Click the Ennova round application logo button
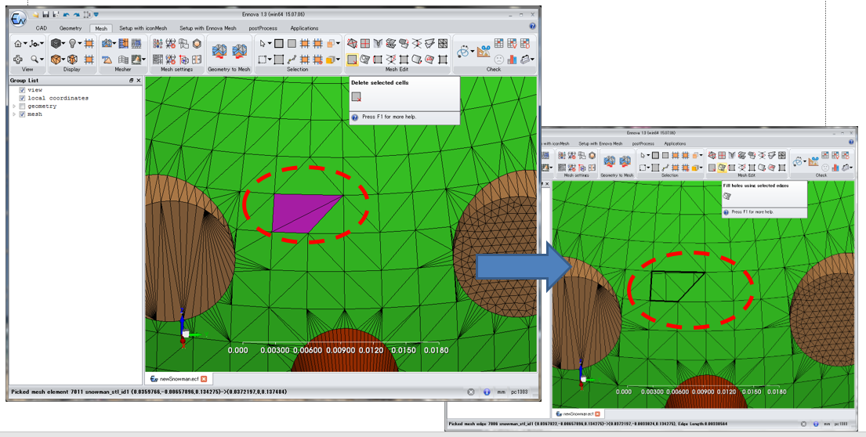This screenshot has height=437, width=866. coord(19,18)
